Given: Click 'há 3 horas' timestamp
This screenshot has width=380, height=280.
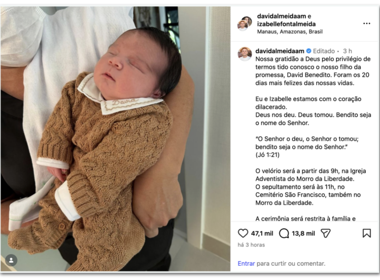Looking at the screenshot, I should [251, 245].
